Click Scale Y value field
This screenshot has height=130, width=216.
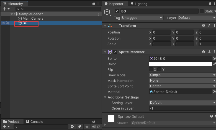coord(184,44)
